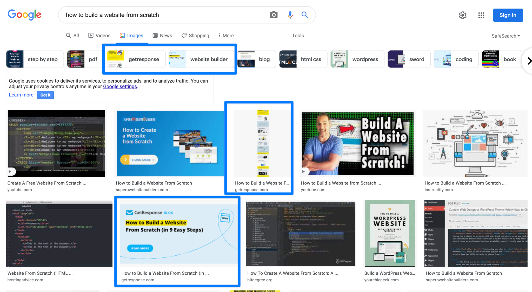Select the getresponse suggestion chip
The image size is (532, 292).
(x=136, y=59)
